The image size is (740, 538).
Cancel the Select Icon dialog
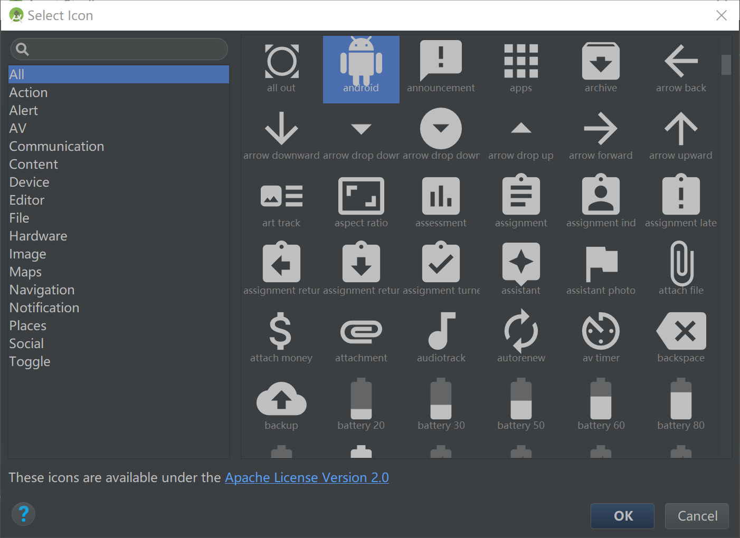click(x=697, y=516)
